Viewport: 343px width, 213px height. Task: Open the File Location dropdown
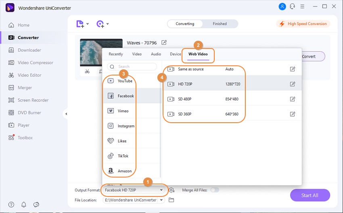click(161, 200)
